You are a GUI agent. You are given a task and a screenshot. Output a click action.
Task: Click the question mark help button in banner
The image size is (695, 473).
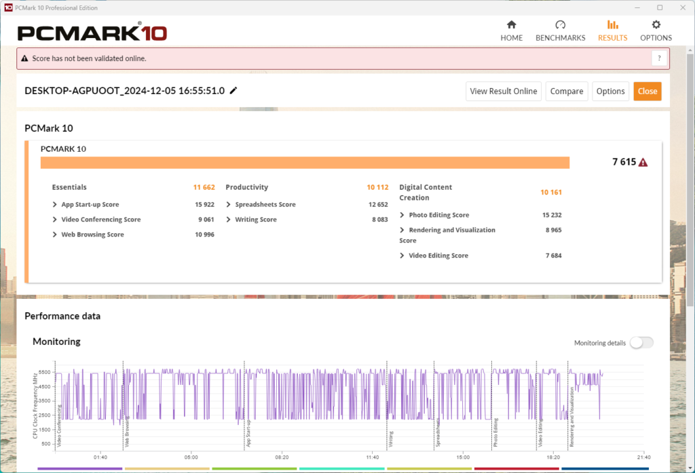[x=659, y=58]
